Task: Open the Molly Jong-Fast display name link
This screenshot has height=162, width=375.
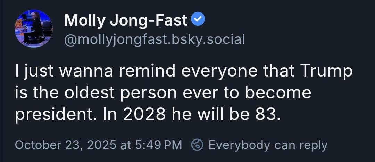Action: (126, 21)
